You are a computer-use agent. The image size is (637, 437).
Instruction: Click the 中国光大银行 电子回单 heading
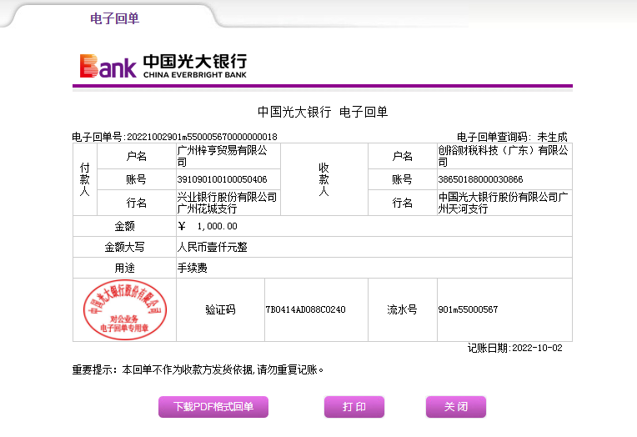tap(323, 112)
